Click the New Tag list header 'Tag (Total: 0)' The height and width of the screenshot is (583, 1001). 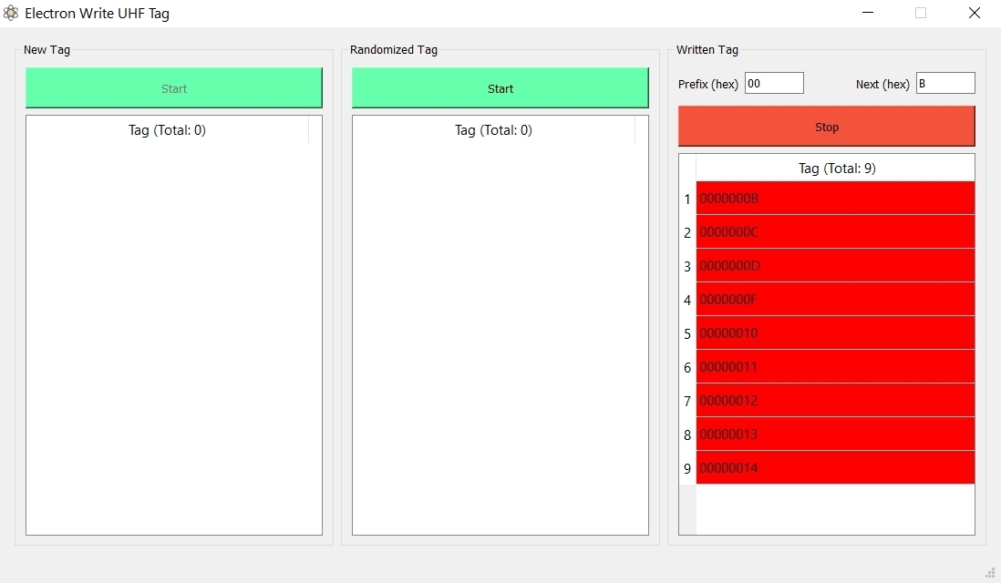167,130
